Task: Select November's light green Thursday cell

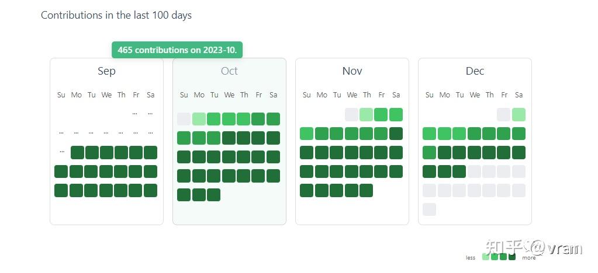Action: click(x=367, y=114)
